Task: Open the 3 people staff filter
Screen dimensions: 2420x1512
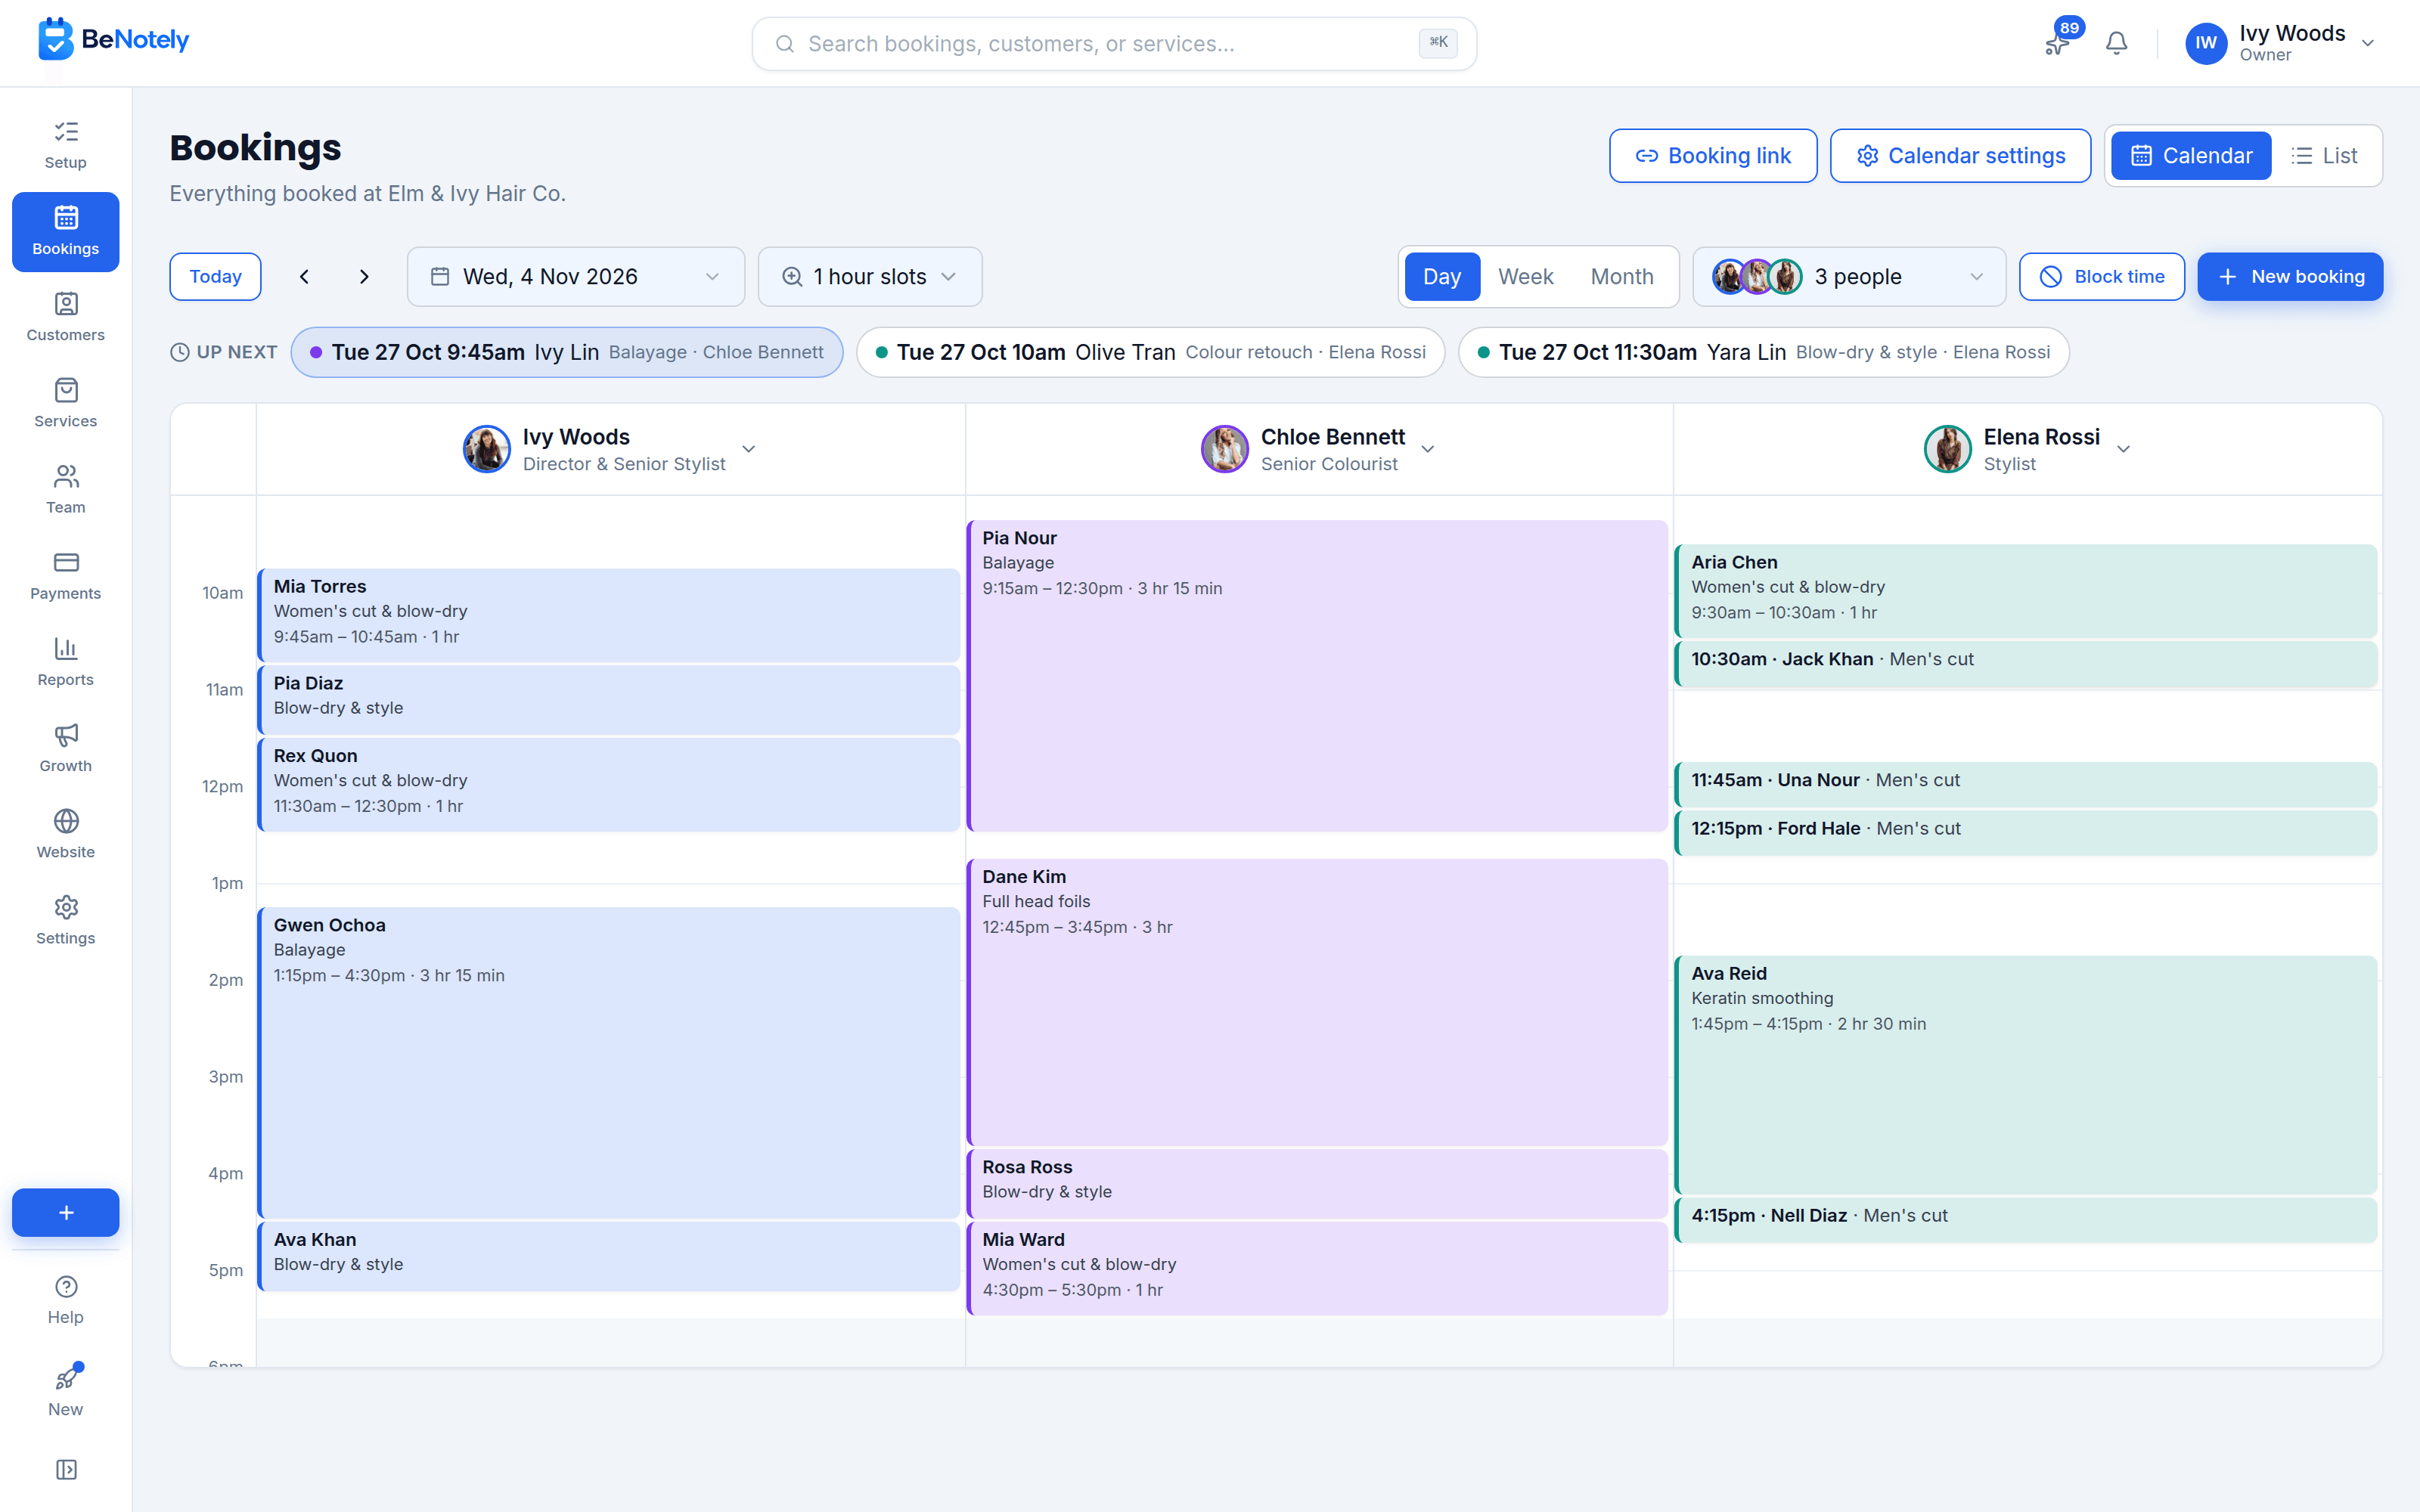Action: coord(1848,277)
